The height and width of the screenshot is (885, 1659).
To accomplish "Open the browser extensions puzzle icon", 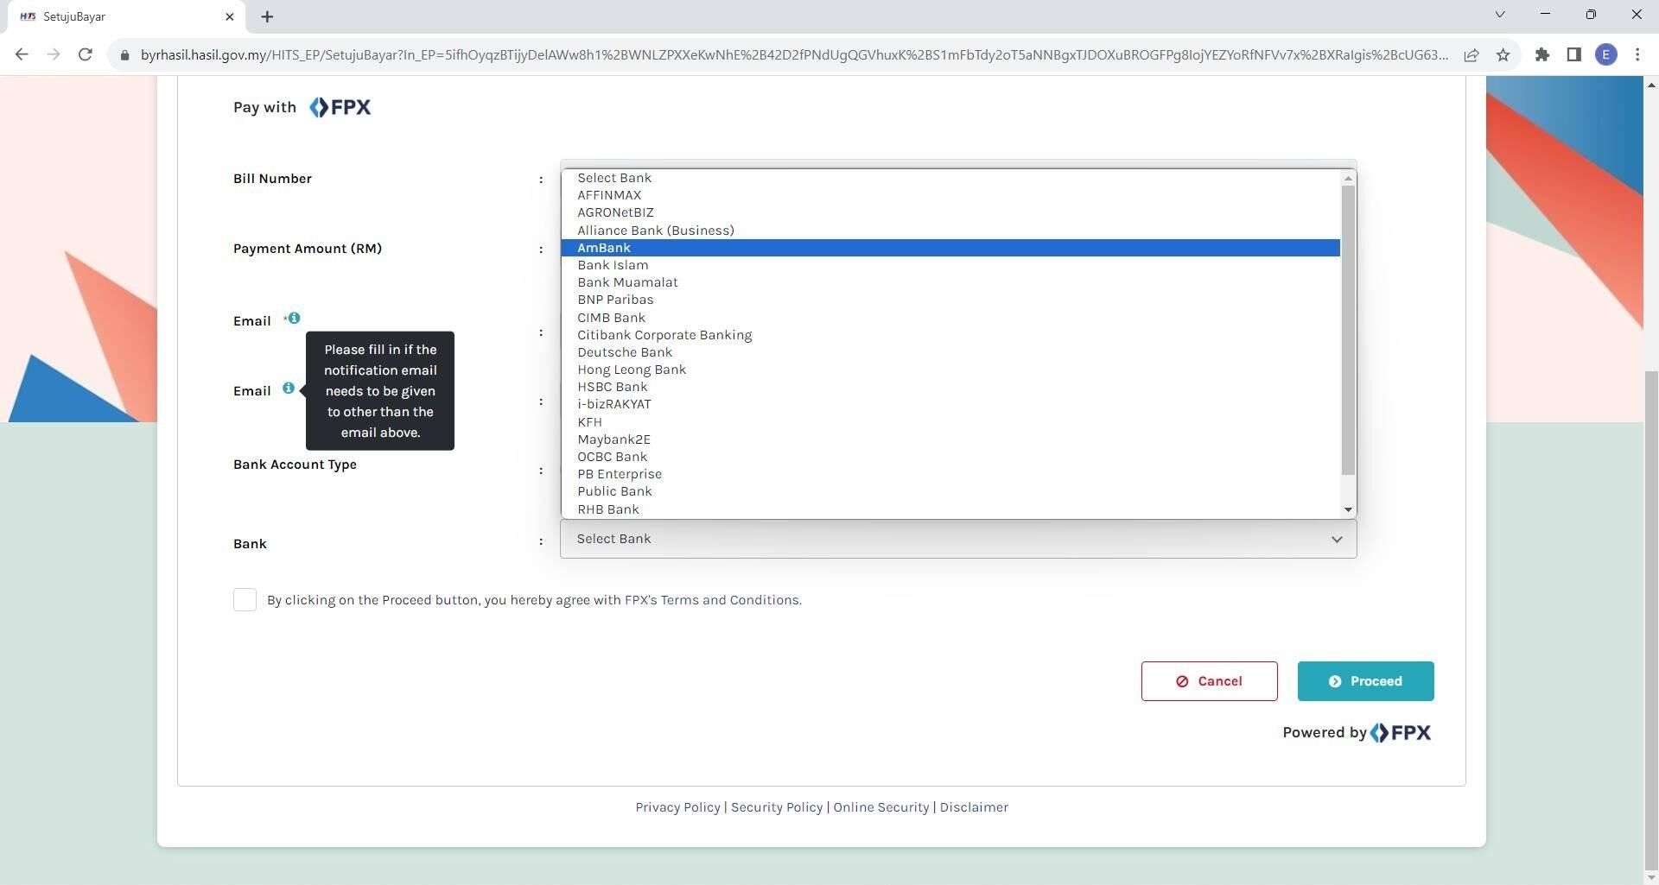I will pyautogui.click(x=1542, y=54).
